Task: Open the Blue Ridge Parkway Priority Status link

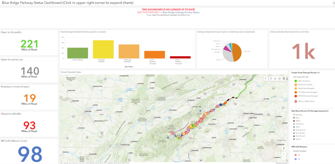Action: pos(182,12)
